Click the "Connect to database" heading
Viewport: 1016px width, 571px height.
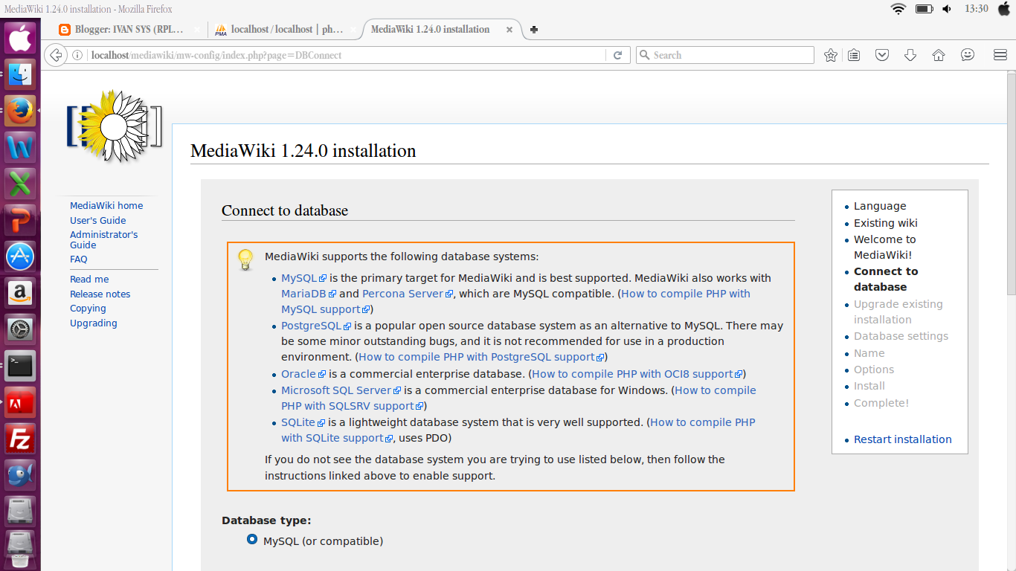(x=285, y=210)
